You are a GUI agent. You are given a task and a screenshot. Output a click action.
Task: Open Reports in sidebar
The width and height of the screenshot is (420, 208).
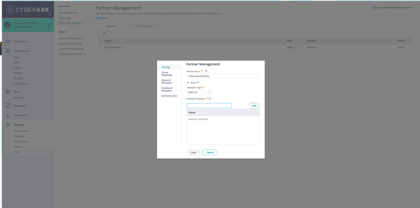[x=18, y=73]
